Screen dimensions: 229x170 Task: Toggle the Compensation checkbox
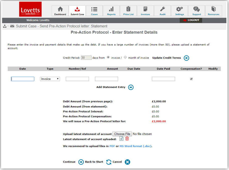coord(191,79)
